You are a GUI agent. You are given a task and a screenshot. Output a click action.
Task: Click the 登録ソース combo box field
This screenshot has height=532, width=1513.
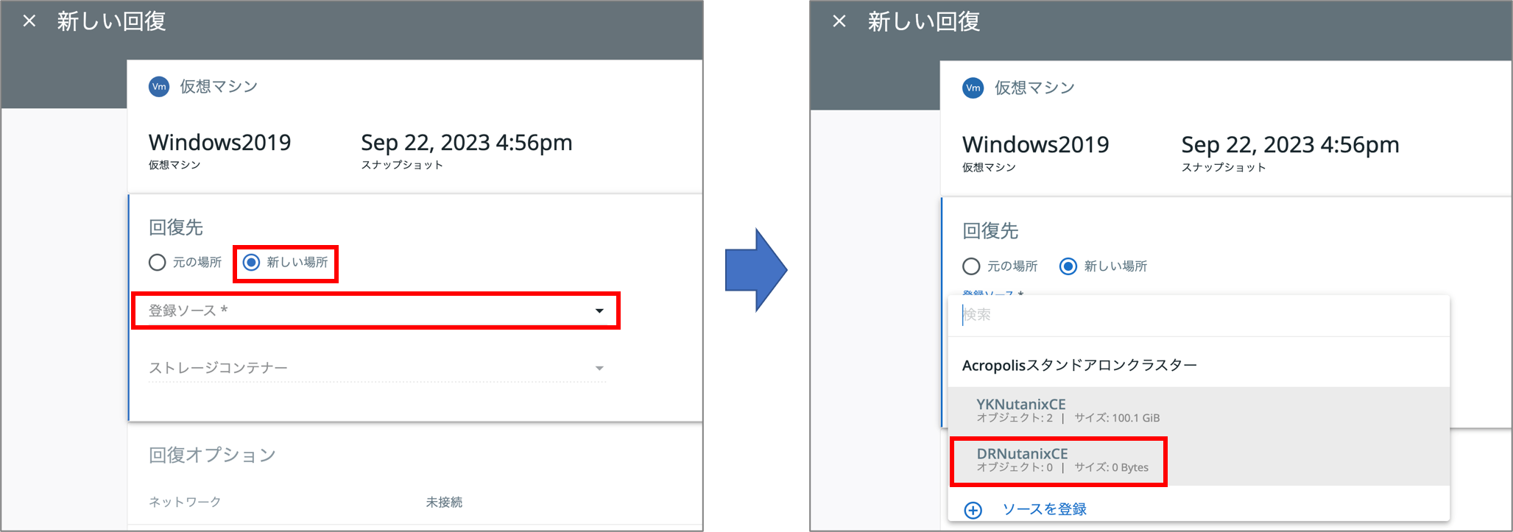click(376, 311)
